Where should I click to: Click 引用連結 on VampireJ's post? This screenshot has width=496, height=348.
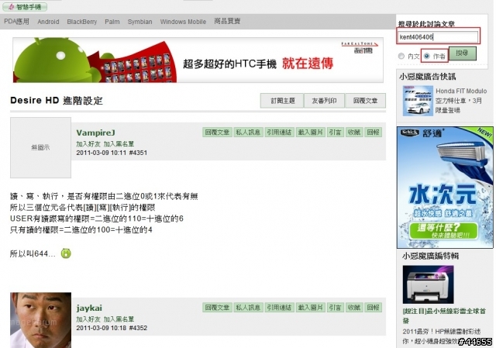coord(279,132)
